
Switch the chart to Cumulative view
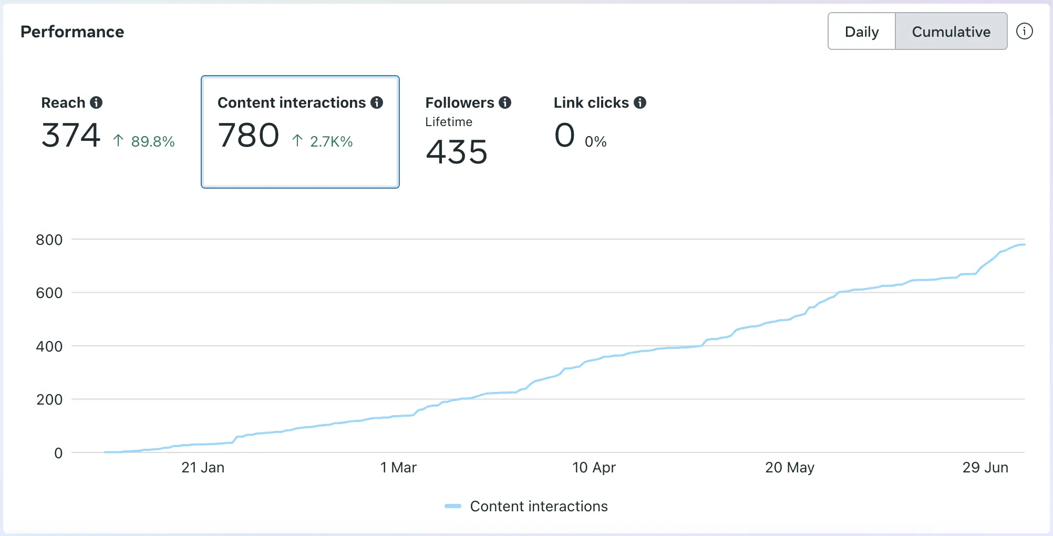[x=951, y=32]
